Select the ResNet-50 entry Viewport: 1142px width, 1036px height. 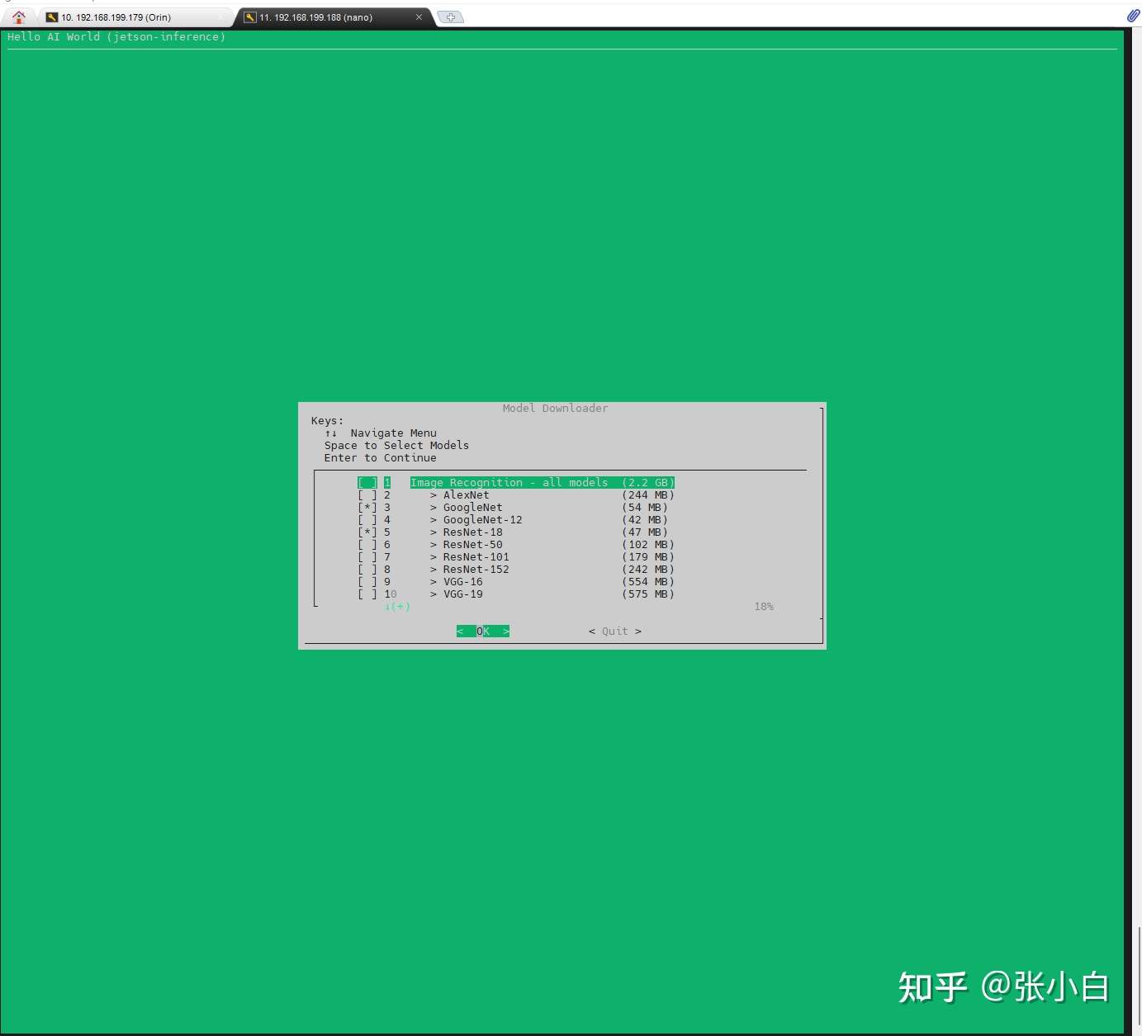[472, 545]
